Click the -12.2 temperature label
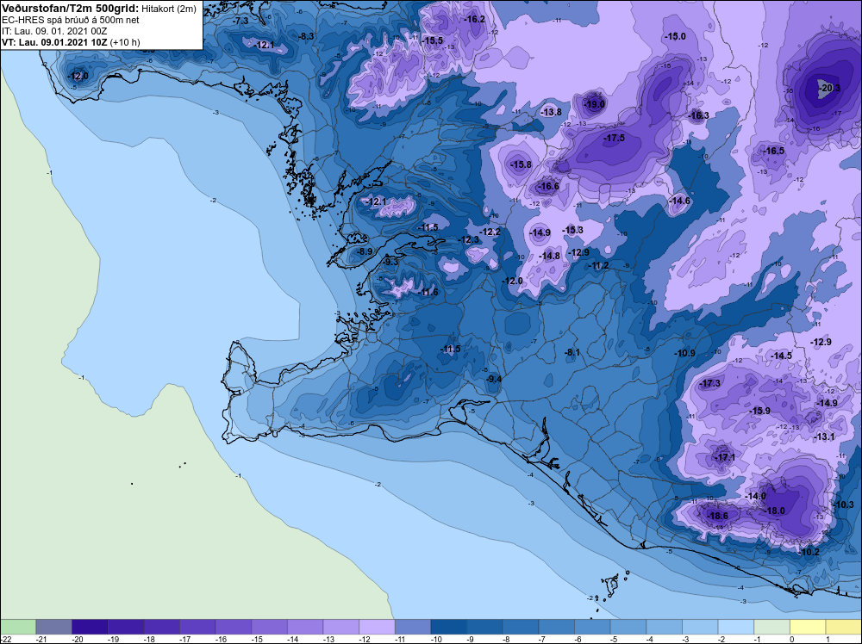This screenshot has height=644, width=862. click(x=490, y=232)
